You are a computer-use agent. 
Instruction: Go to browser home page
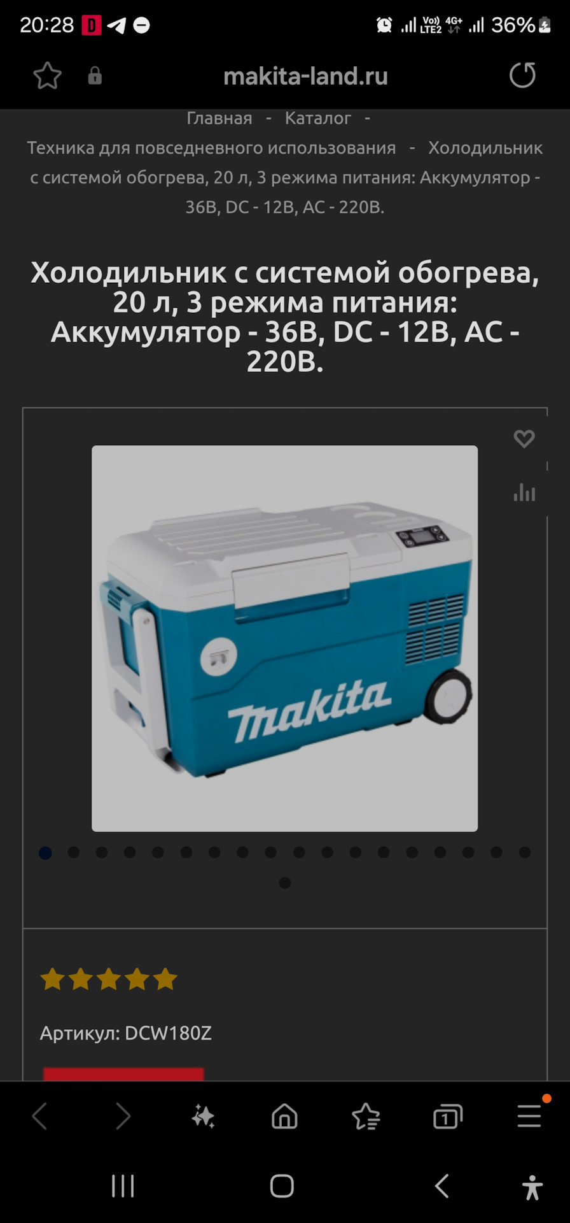tap(284, 1116)
